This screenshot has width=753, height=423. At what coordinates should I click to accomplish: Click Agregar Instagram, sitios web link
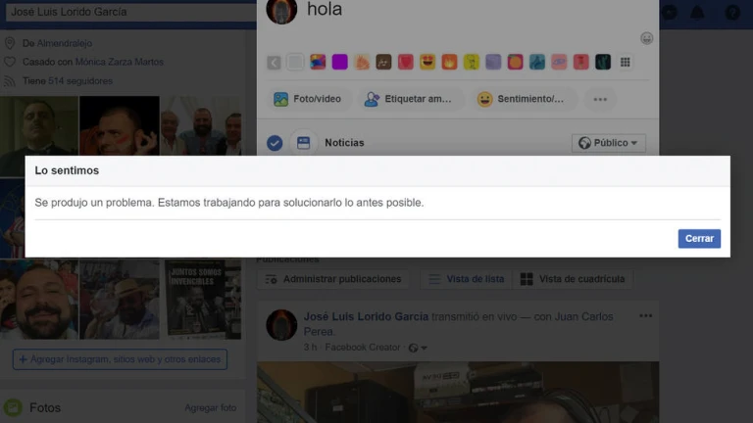[120, 359]
